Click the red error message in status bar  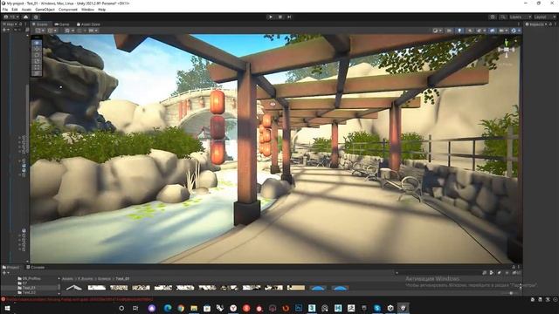pos(79,299)
